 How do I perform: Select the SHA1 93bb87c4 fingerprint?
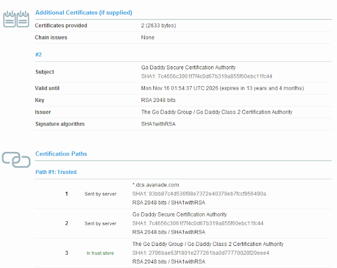(x=199, y=194)
